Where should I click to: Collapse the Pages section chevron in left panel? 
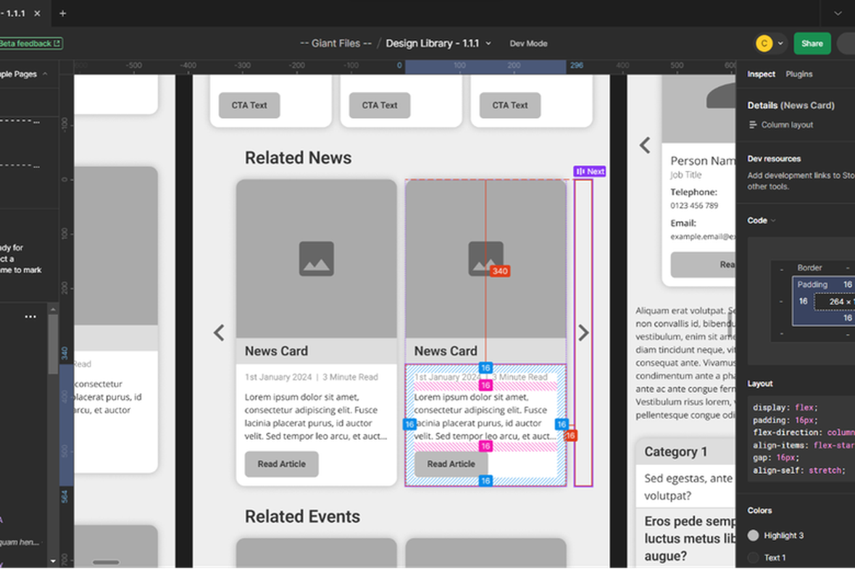[x=45, y=74]
